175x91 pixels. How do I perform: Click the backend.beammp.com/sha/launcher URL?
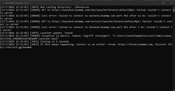pyautogui.click(x=93, y=10)
